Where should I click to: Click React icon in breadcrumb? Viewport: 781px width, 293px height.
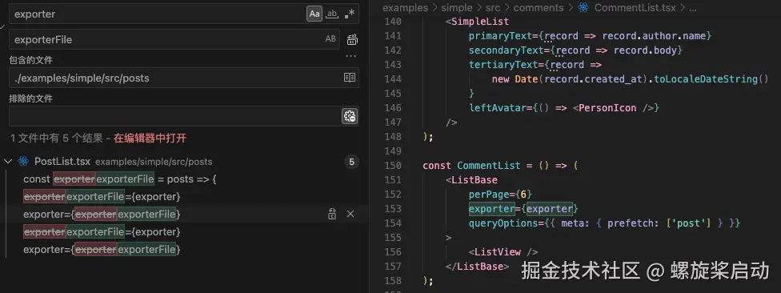point(583,7)
